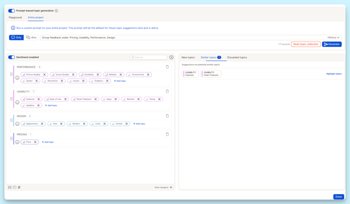Open the info icon beside Prompt-based topic generation
350x204 pixels.
coord(56,11)
